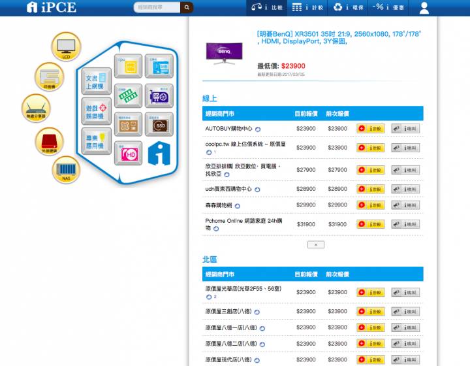Open the 原價屋八德一店 dealer name
The image size is (470, 366).
231,327
